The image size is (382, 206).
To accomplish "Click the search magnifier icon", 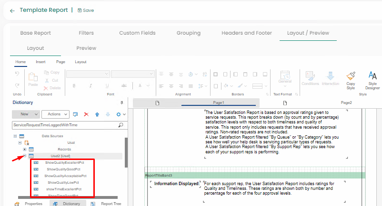I will (x=121, y=125).
